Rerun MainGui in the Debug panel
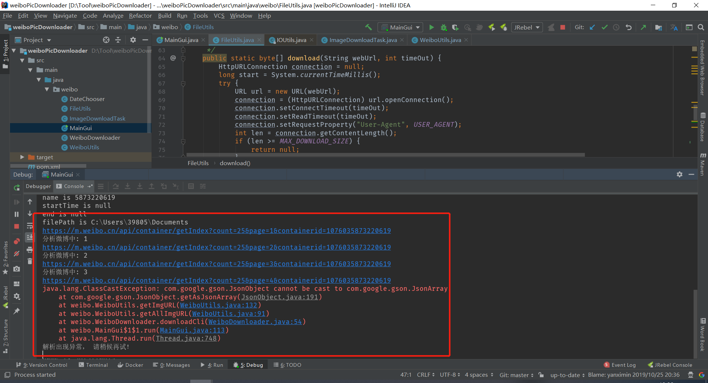The height and width of the screenshot is (383, 708). [17, 188]
